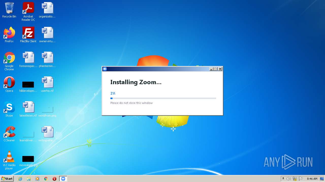This screenshot has height=182, width=325.
Task: Click the 2% progress label
Action: point(113,93)
